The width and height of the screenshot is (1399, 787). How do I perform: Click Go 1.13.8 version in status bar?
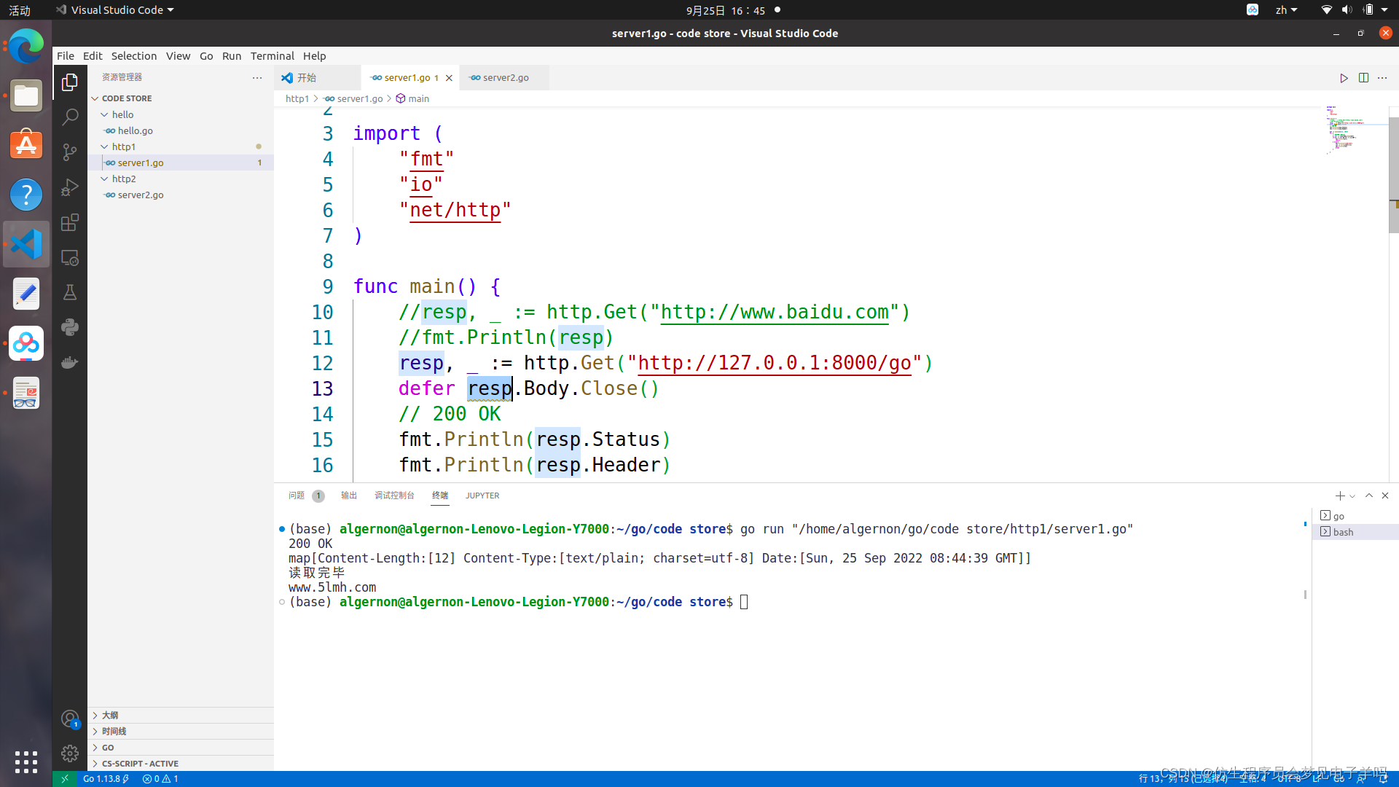[102, 779]
